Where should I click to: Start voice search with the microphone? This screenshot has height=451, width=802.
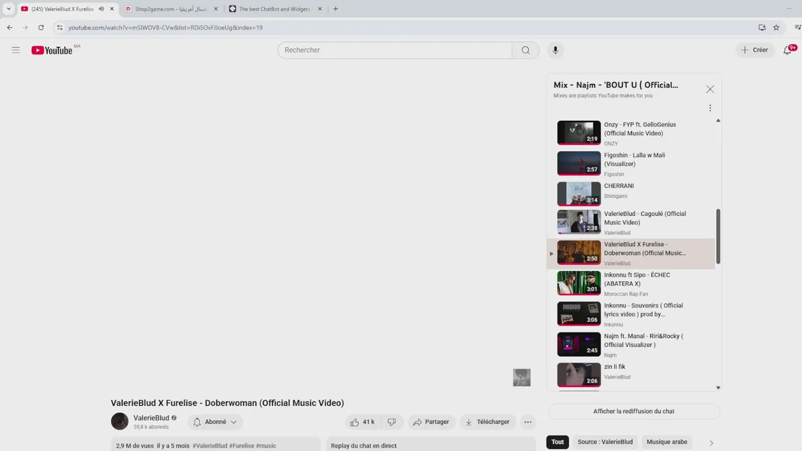(555, 50)
